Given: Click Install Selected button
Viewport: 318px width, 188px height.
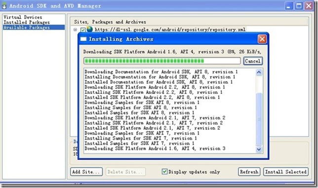Looking at the screenshot, I should [286, 172].
